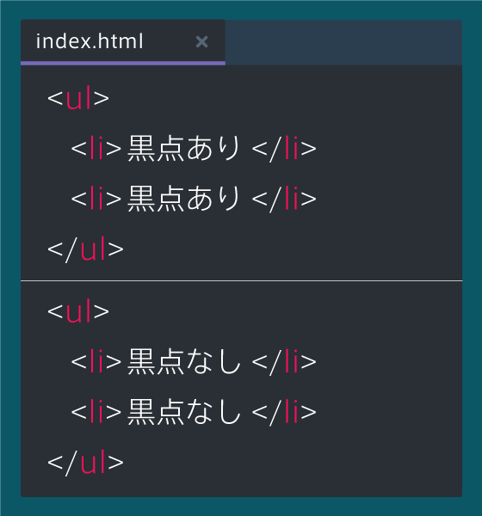Image resolution: width=482 pixels, height=516 pixels.
Task: Click the second 黒点あり list item text
Action: (x=184, y=198)
